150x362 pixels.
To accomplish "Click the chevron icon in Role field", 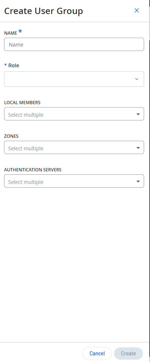I will tap(137, 79).
